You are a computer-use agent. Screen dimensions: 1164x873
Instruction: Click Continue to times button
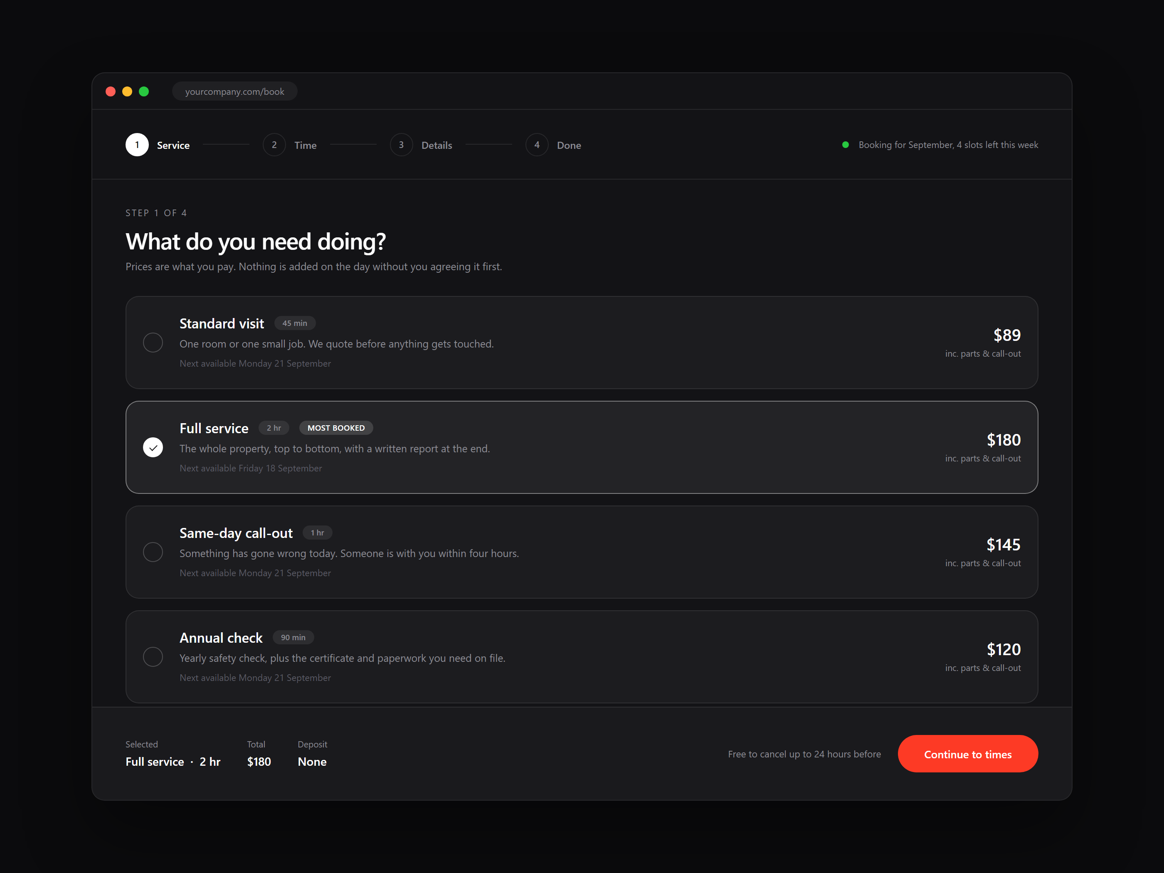967,754
